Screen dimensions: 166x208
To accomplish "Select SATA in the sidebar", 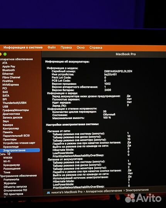I will (6, 96).
